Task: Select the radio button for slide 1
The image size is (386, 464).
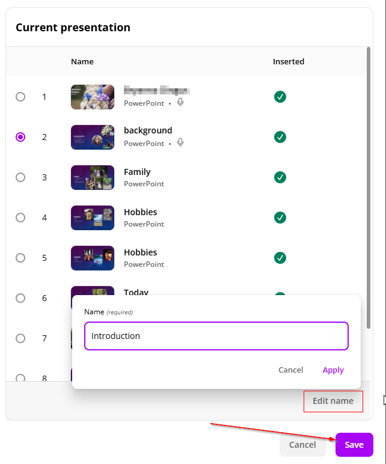Action: click(x=20, y=97)
